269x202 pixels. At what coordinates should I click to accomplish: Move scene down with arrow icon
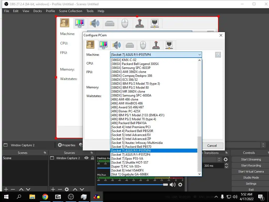point(28,189)
